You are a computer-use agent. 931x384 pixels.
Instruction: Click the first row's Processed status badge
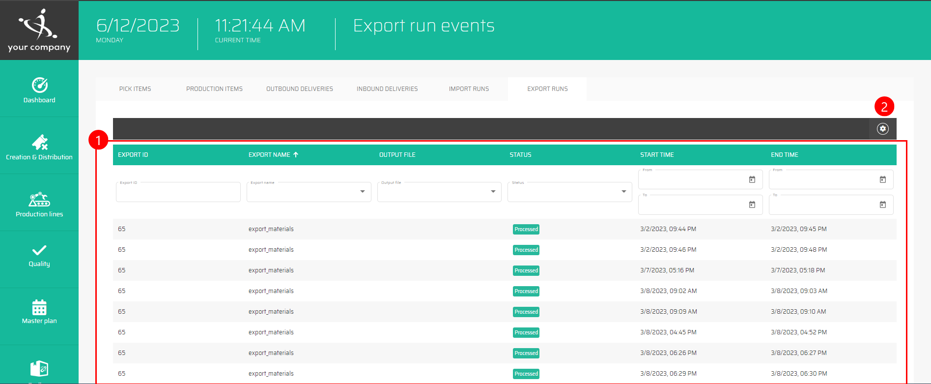pyautogui.click(x=526, y=230)
